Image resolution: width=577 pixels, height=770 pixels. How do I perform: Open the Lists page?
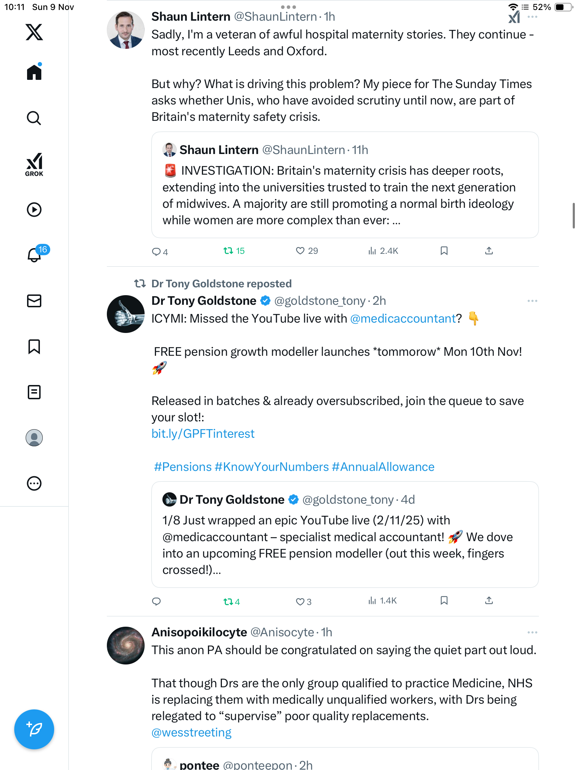pos(34,392)
